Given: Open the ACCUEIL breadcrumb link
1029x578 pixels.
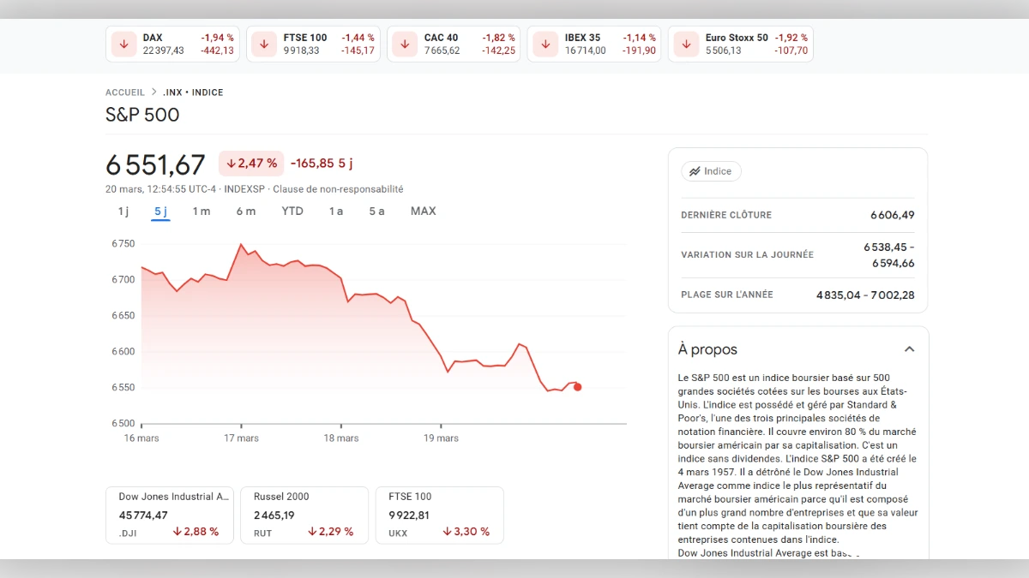Looking at the screenshot, I should tap(124, 92).
